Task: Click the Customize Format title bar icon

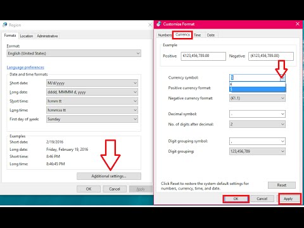Action: click(159, 24)
